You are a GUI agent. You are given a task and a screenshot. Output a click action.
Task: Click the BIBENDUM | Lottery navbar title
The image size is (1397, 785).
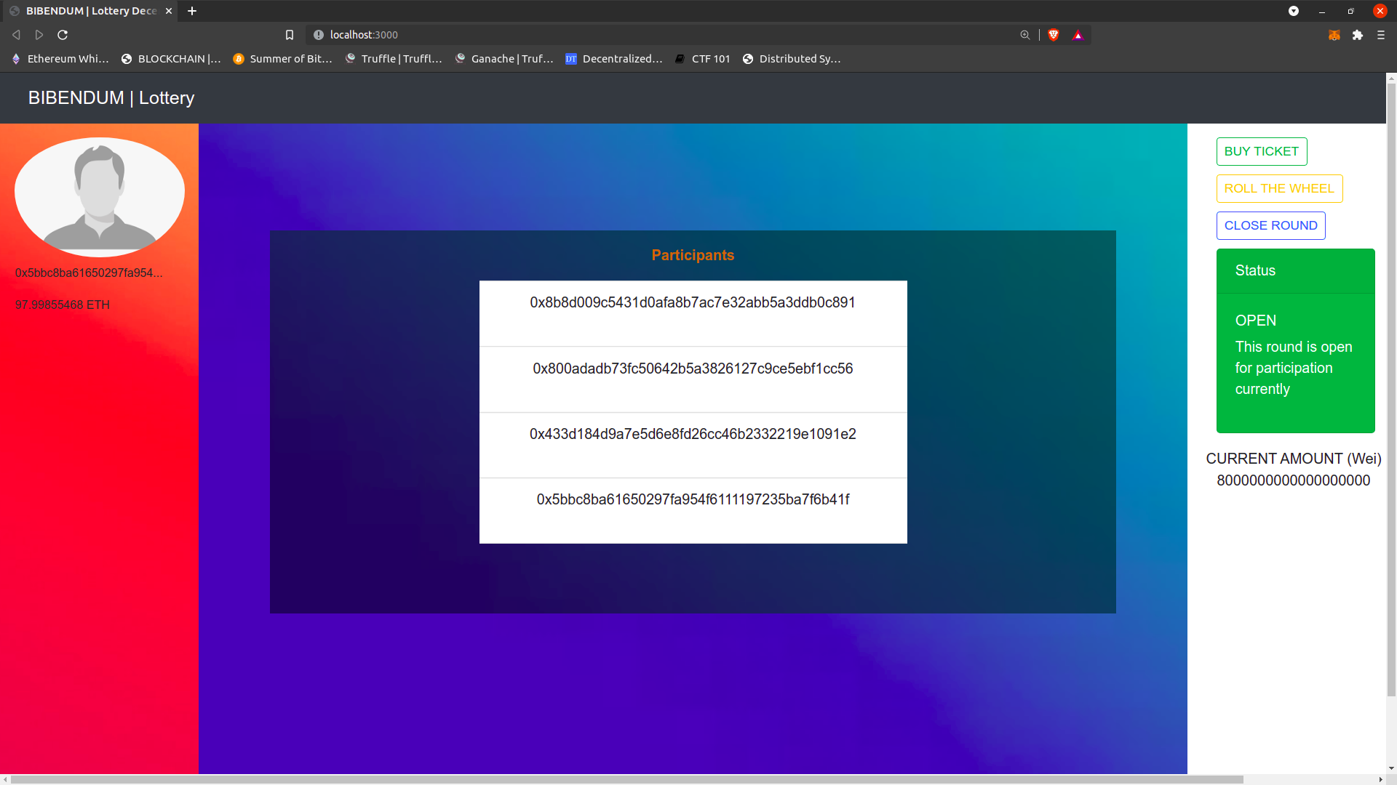(x=111, y=98)
